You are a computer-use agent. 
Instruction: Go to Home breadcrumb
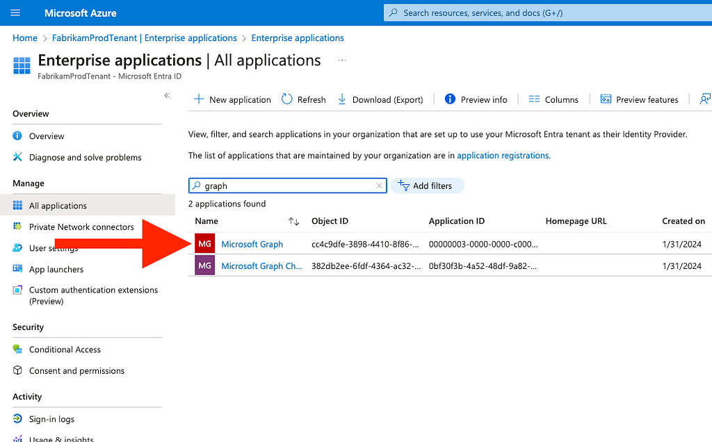coord(25,38)
